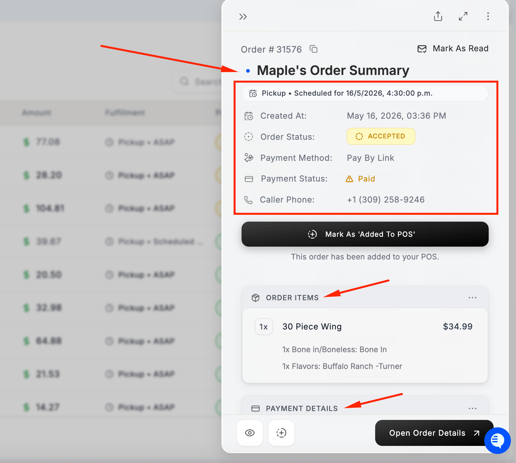Click the May 16, 2026, 03:36 PM timestamp
The image size is (516, 463).
coord(397,116)
